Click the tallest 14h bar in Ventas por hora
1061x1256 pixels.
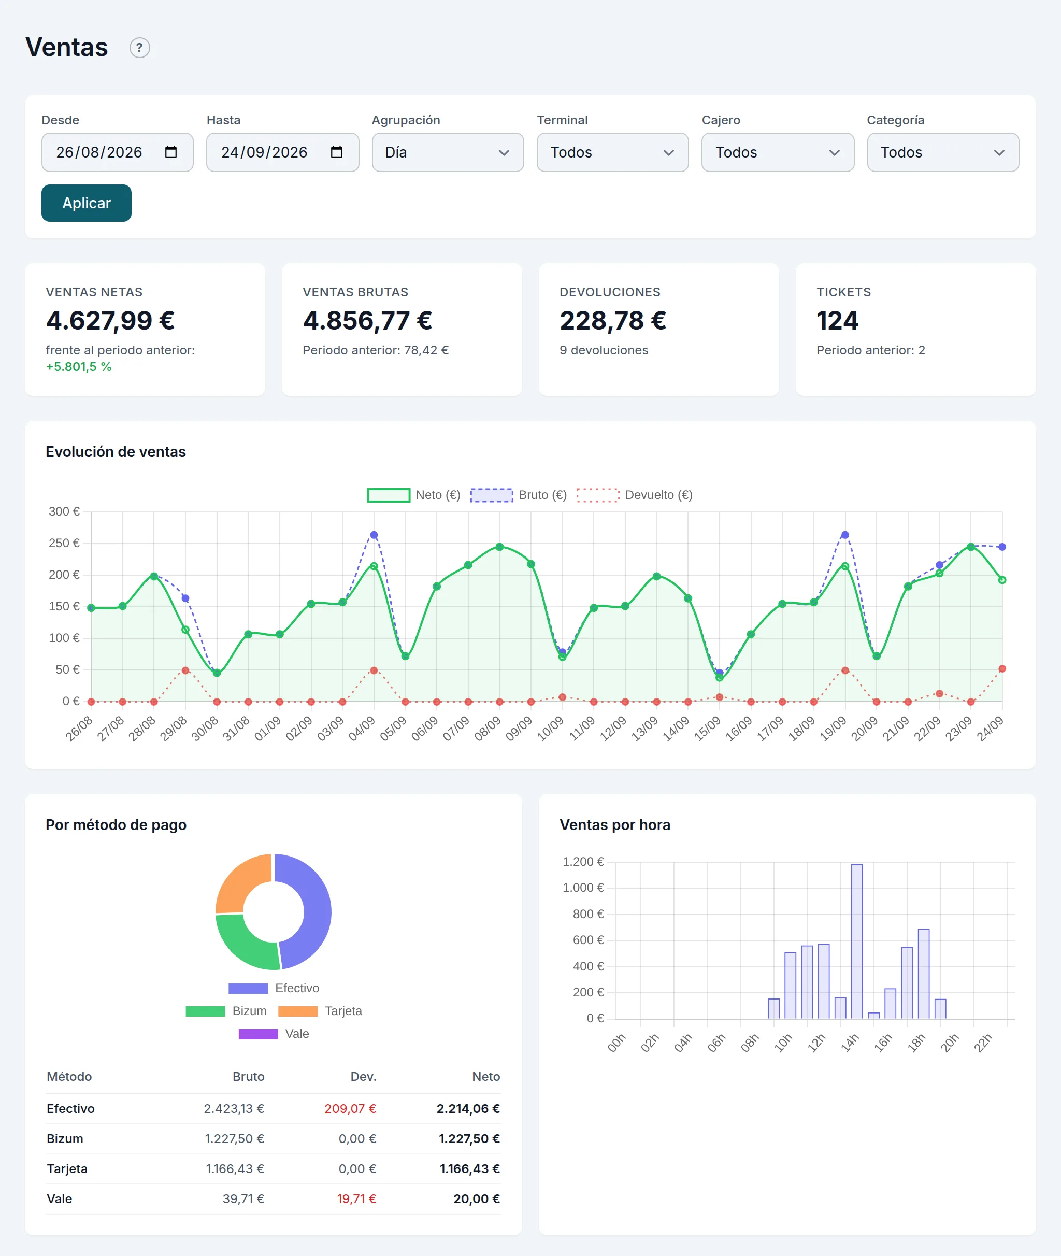[857, 941]
